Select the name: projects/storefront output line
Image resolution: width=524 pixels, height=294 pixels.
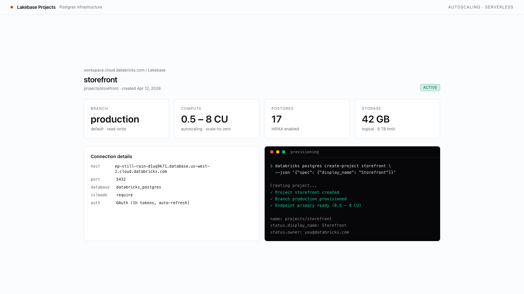pos(301,219)
